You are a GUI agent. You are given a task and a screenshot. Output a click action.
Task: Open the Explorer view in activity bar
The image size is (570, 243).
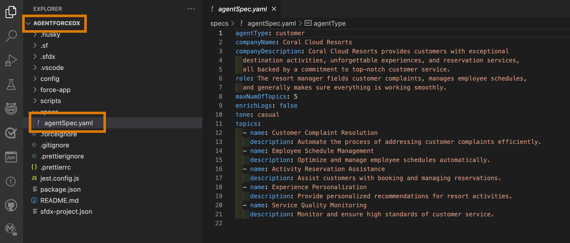(11, 12)
